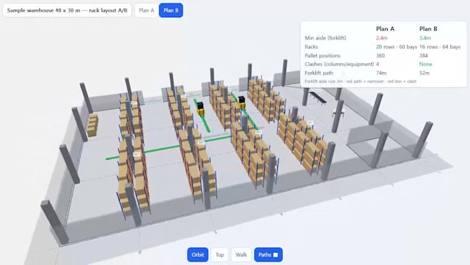The width and height of the screenshot is (470, 265).
Task: Click '16 rows · 64 bays' value
Action: tap(440, 47)
